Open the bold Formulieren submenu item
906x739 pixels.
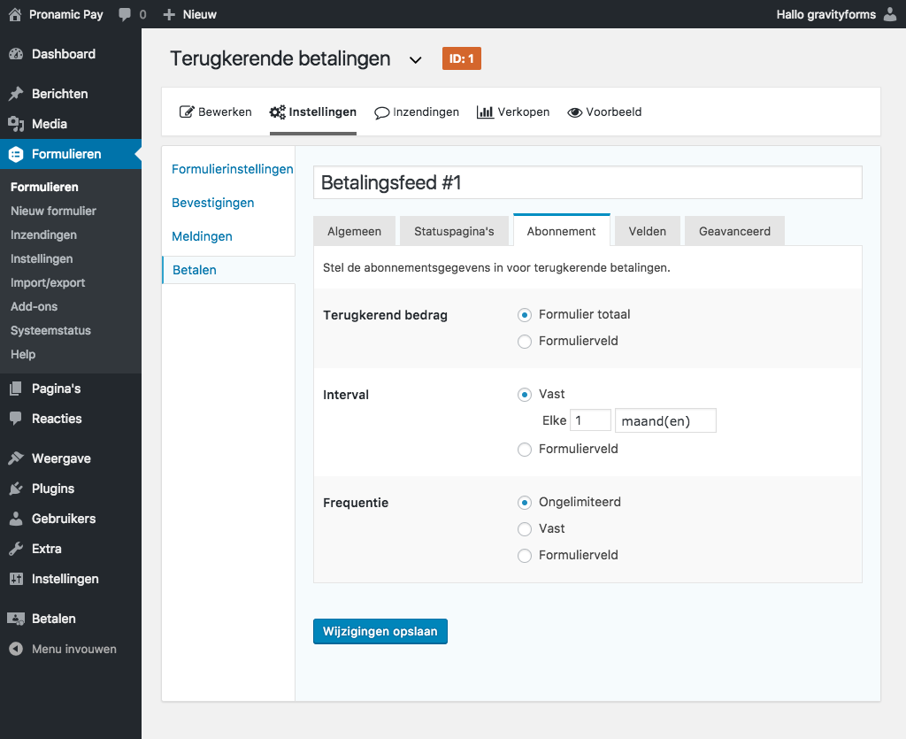[44, 188]
